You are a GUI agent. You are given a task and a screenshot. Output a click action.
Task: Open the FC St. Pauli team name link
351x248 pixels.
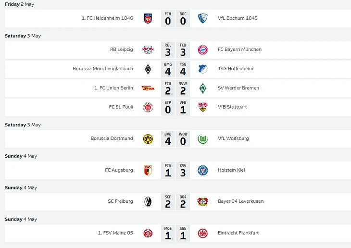(121, 107)
